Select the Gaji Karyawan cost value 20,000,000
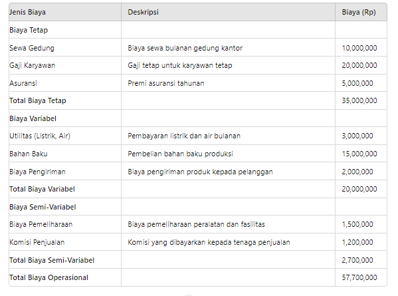Image resolution: width=398 pixels, height=296 pixels. (359, 66)
